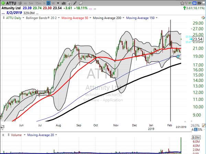This screenshot has height=154, width=206.
Task: Toggle the L log scale button
Action: [x=196, y=129]
